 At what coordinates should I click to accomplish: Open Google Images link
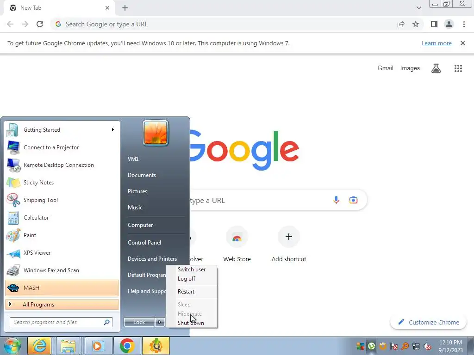pos(410,68)
